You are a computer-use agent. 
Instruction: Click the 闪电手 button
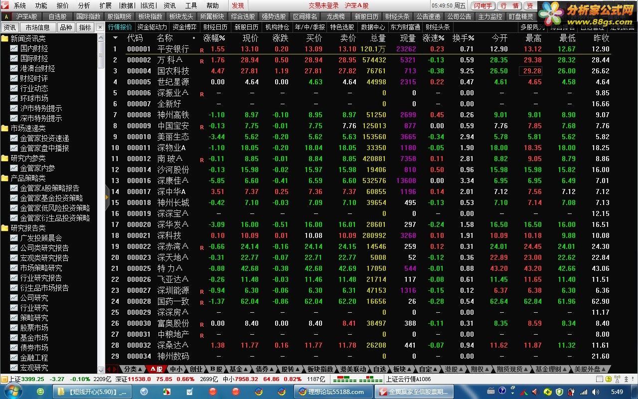(x=482, y=5)
